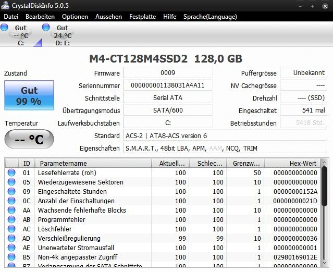Click the Drehzahl field showing ---- (SSD)
Screen dimensions: 333x272
304,97
